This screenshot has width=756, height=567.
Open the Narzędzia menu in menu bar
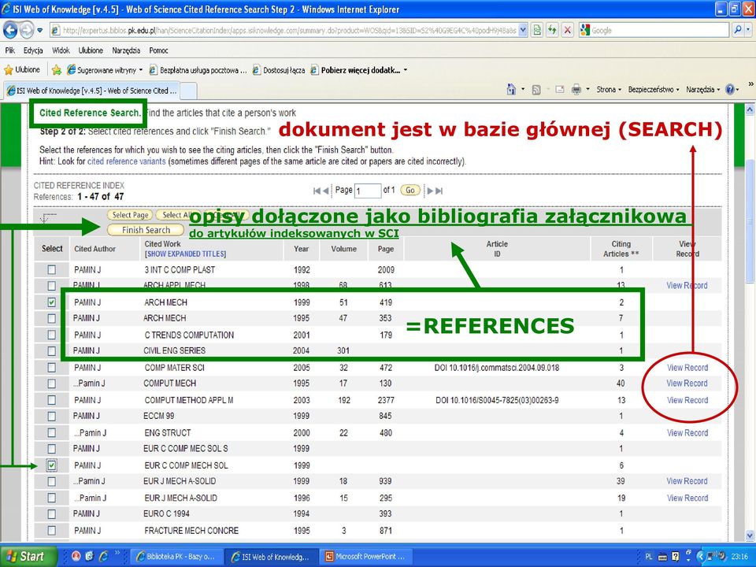(126, 50)
